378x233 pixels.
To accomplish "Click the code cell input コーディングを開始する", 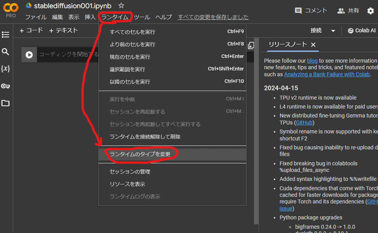I will click(69, 54).
